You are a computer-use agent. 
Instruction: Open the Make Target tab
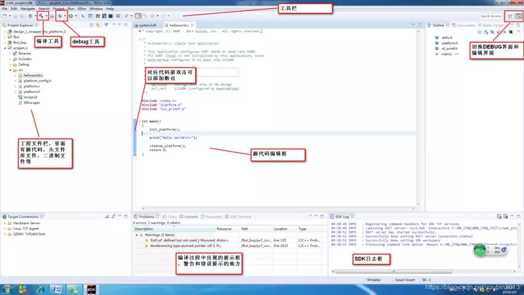click(491, 25)
